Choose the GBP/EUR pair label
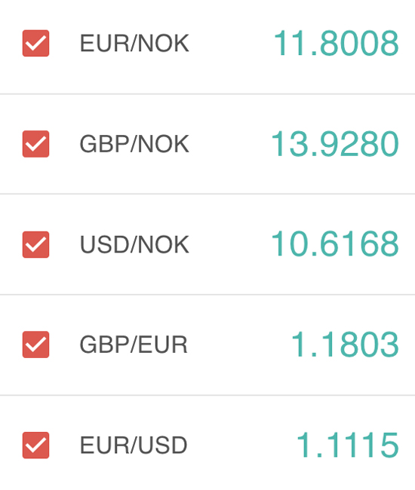Screen dimensions: 415x490 (134, 345)
